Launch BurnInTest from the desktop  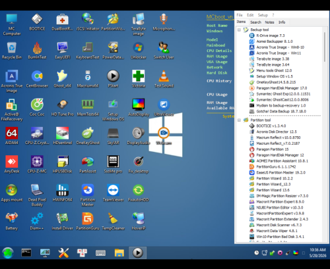(x=37, y=51)
